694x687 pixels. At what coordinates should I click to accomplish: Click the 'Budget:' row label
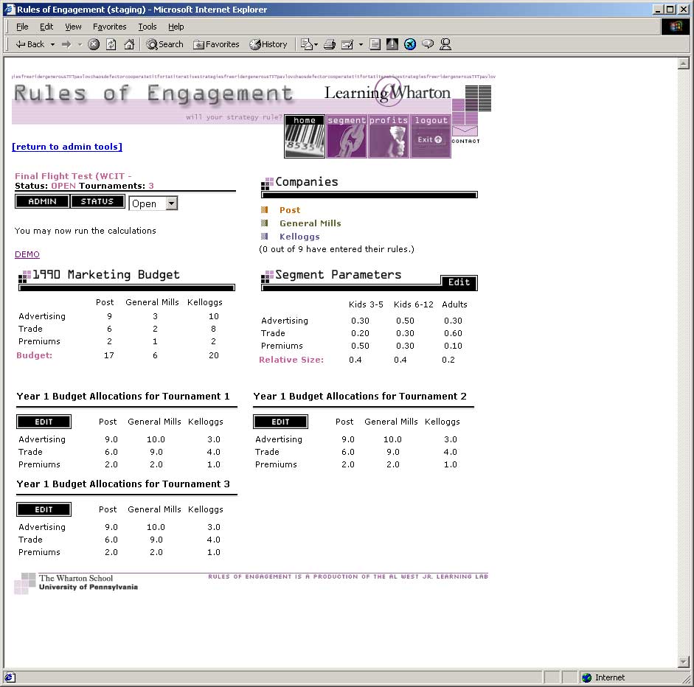(34, 355)
